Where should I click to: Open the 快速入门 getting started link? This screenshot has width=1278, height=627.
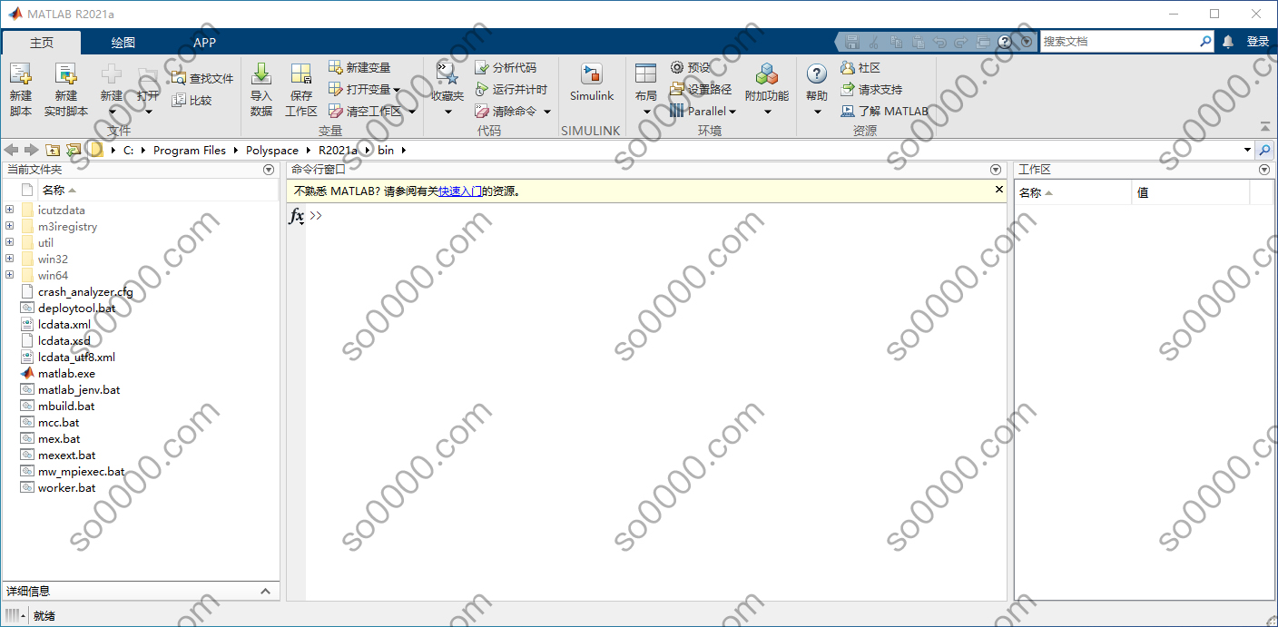pos(460,191)
